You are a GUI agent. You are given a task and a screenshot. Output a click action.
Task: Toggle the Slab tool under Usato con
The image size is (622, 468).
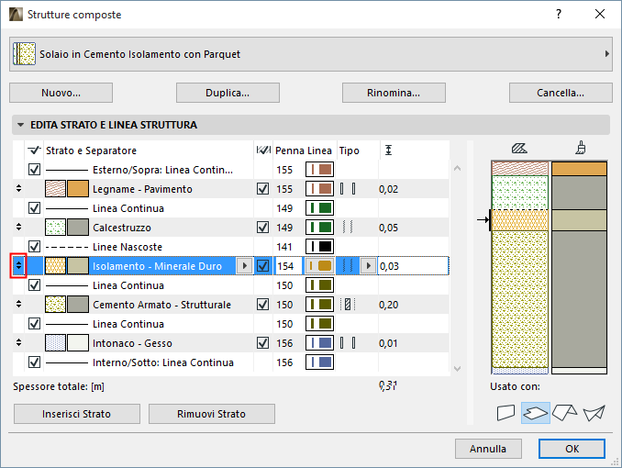tap(535, 414)
